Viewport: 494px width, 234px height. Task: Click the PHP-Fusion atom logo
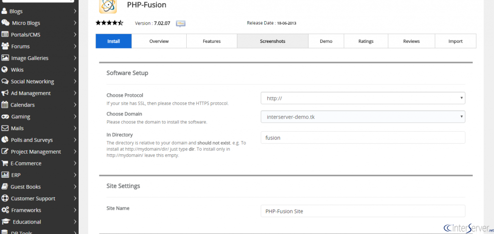click(108, 5)
